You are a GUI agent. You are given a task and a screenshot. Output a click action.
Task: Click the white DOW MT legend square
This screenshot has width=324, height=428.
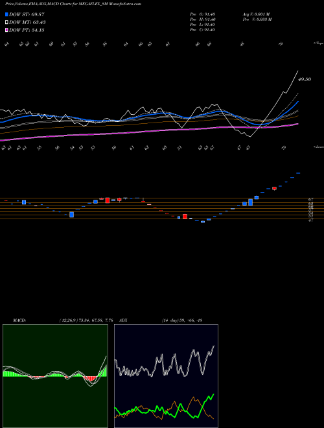7,23
